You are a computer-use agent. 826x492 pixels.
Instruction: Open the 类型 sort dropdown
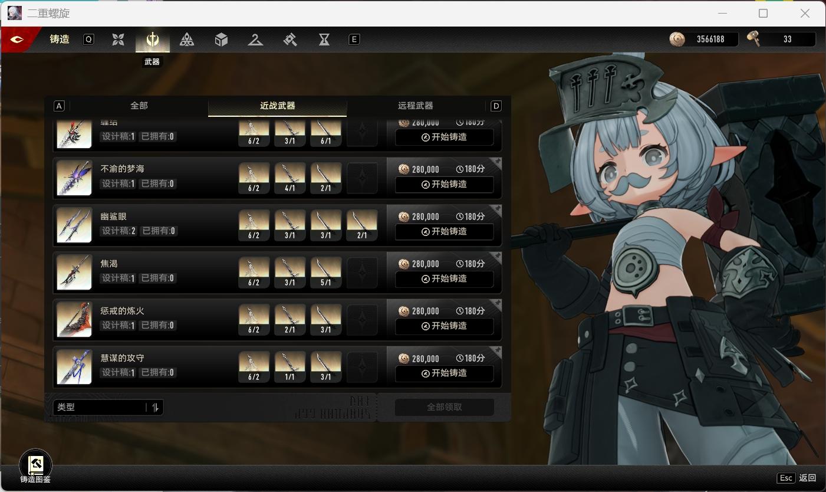(x=100, y=407)
